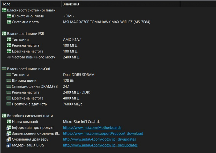Click the icon beside Модернізація BIOS
Screen dimensions: 216x153
[x=9, y=145]
